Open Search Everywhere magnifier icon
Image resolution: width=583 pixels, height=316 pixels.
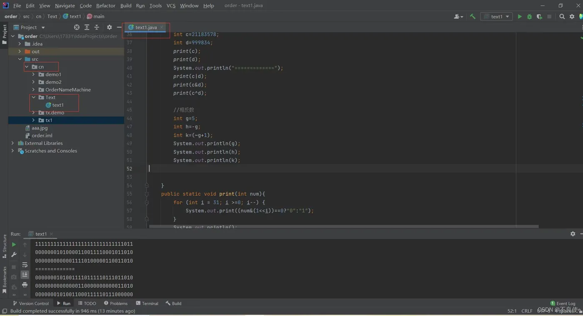click(562, 17)
